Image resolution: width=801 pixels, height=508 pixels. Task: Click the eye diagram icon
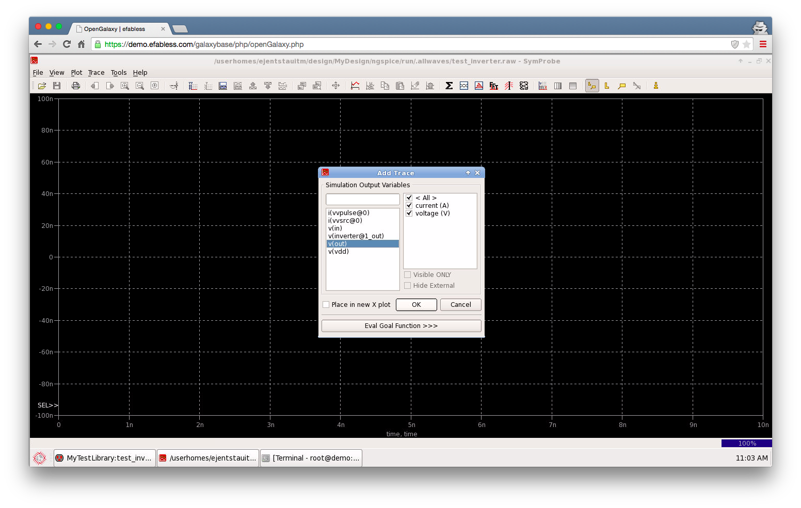[464, 86]
